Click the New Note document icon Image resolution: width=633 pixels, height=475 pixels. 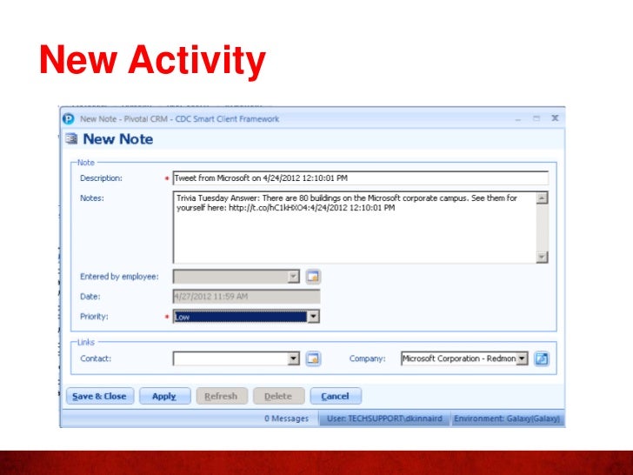coord(71,138)
